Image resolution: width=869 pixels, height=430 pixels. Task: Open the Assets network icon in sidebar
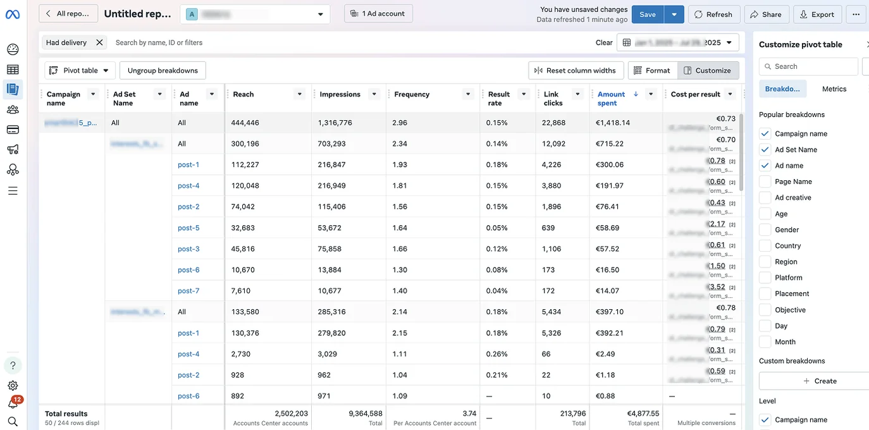[x=13, y=169]
